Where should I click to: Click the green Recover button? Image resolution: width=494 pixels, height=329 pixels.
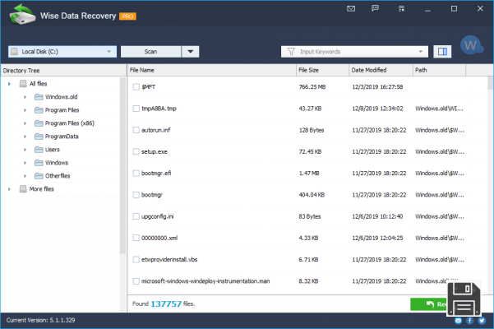429,304
